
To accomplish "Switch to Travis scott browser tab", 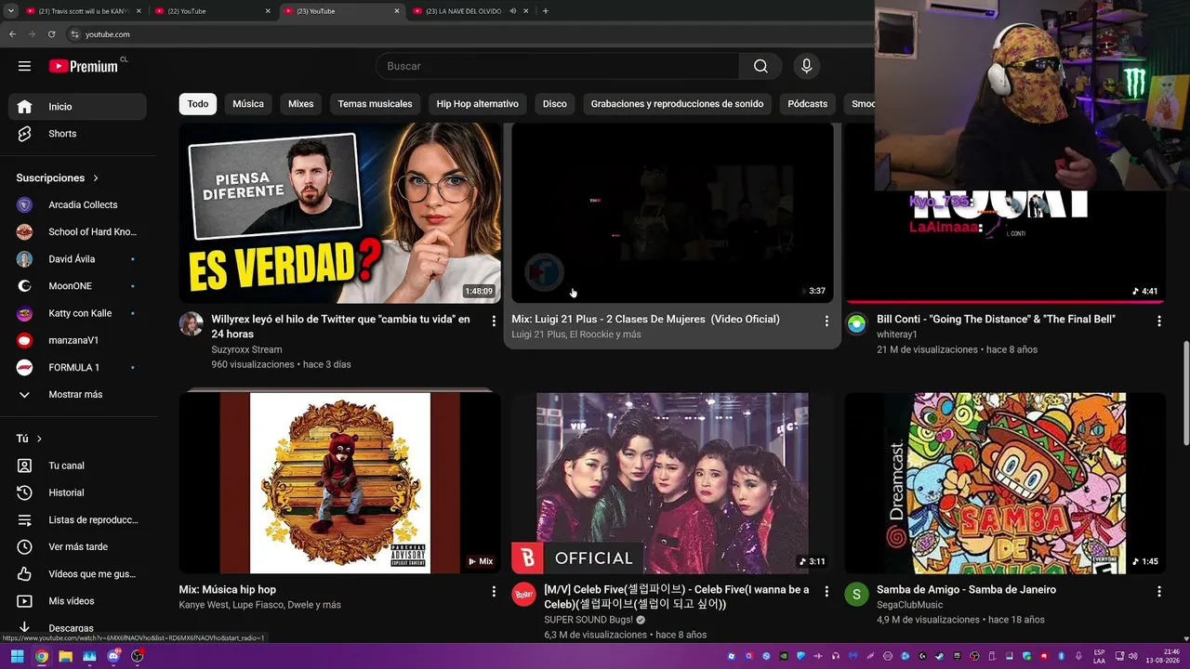I will coord(84,11).
